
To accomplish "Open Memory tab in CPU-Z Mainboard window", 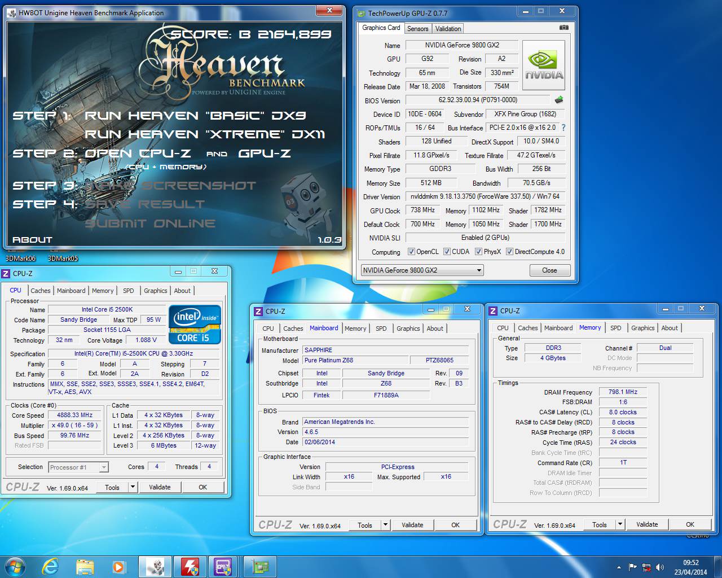I will coord(355,329).
